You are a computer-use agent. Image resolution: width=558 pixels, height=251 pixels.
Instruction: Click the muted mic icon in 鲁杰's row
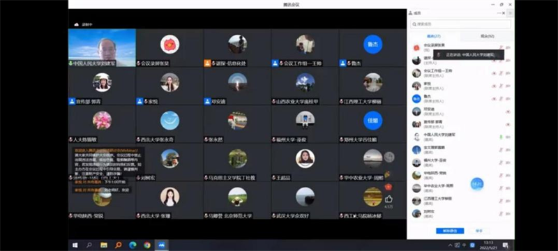point(501,99)
